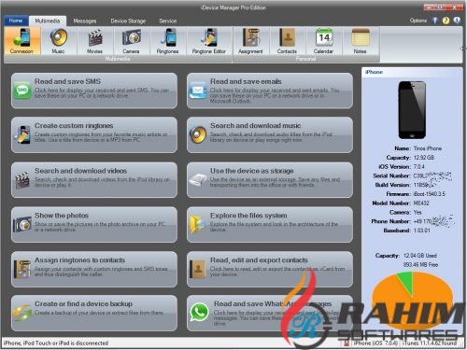Open the Options menu
The height and width of the screenshot is (350, 467).
pos(418,21)
